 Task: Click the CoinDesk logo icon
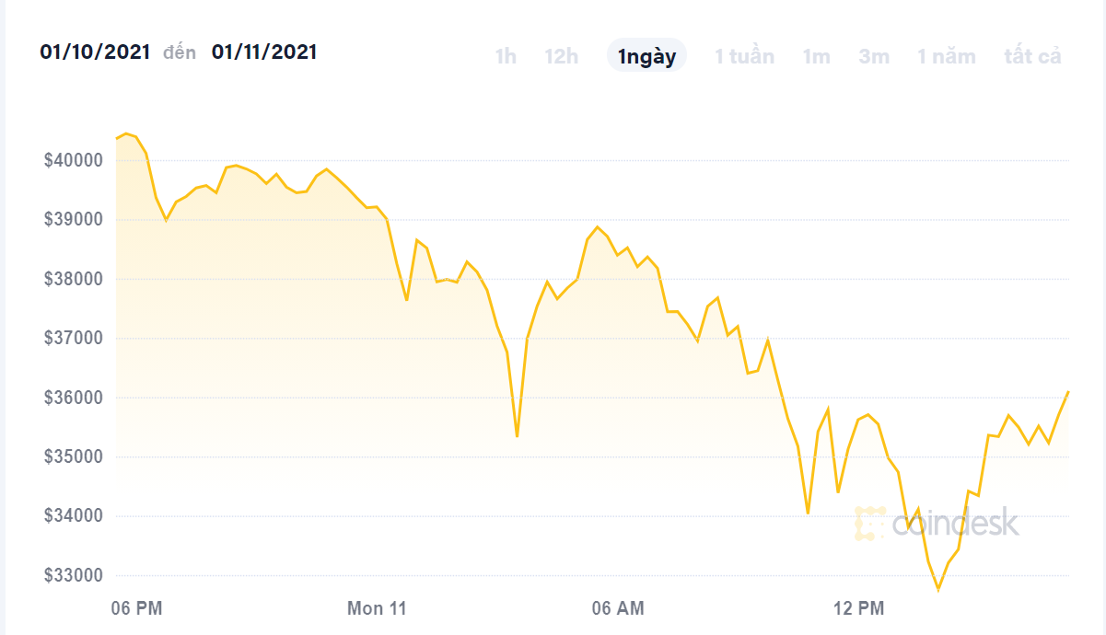click(x=869, y=523)
